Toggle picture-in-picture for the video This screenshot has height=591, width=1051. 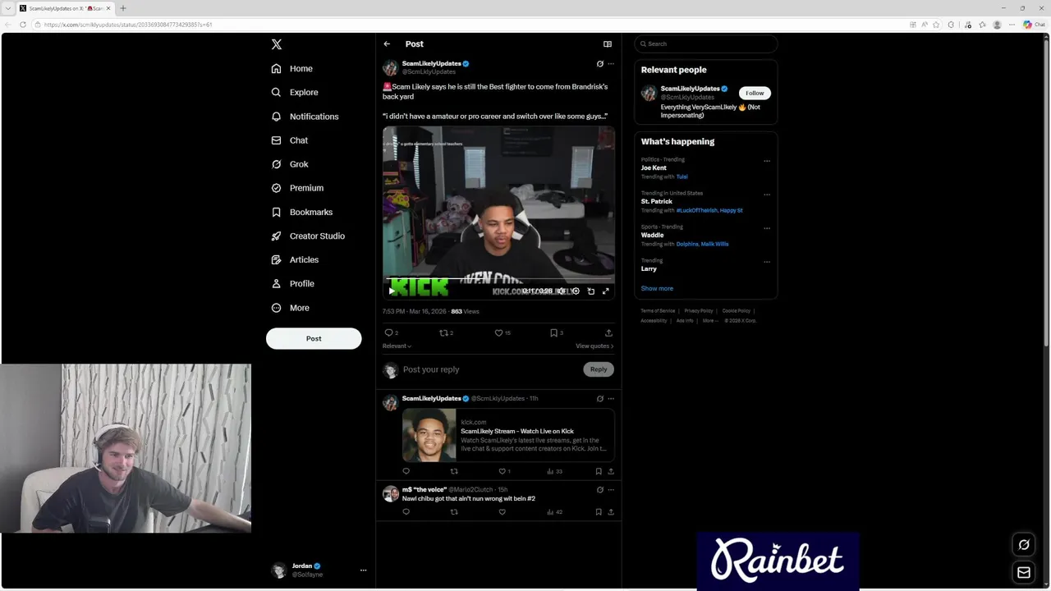(590, 291)
